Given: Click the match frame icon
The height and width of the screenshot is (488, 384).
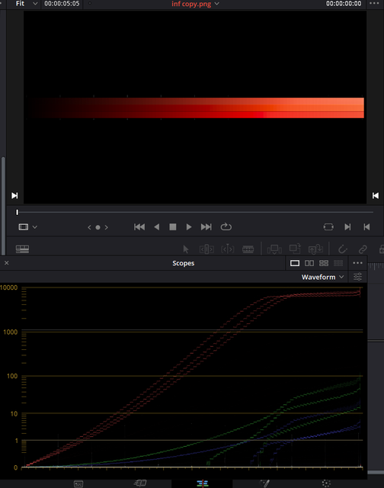Looking at the screenshot, I should coord(328,227).
